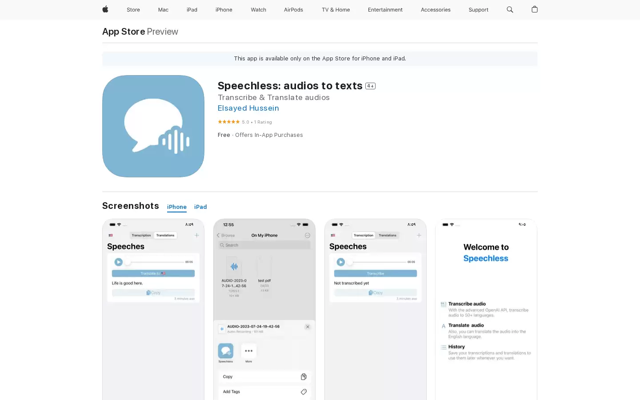View the Welcome to Speechless screenshot

click(x=486, y=309)
